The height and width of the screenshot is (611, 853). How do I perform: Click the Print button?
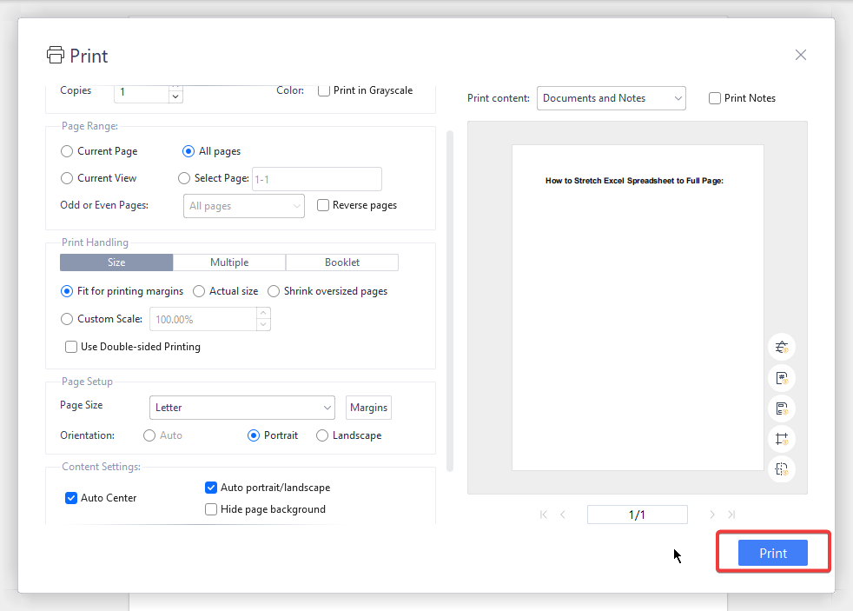(772, 552)
